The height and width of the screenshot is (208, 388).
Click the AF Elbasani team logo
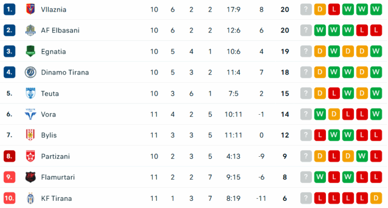pyautogui.click(x=31, y=30)
